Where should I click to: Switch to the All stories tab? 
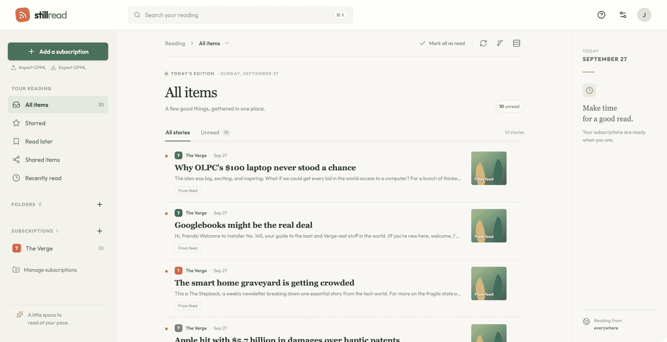point(178,132)
